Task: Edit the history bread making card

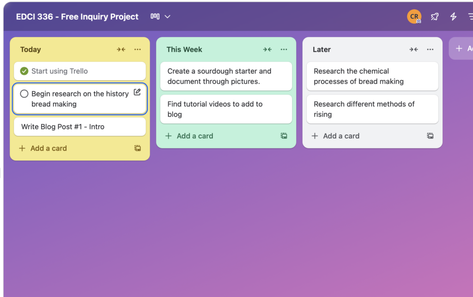Action: tap(137, 92)
